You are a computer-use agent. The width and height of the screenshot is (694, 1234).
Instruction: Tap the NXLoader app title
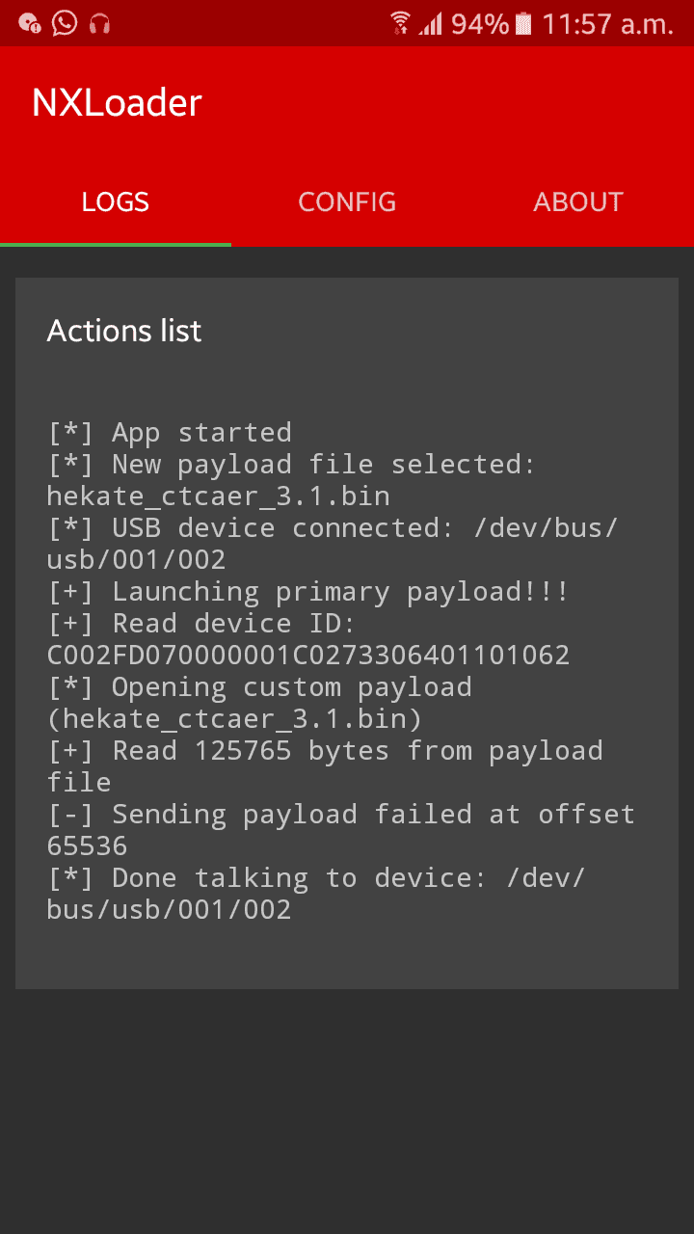[x=117, y=103]
